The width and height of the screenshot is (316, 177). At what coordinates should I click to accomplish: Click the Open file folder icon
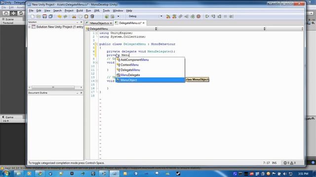pyautogui.click(x=39, y=16)
